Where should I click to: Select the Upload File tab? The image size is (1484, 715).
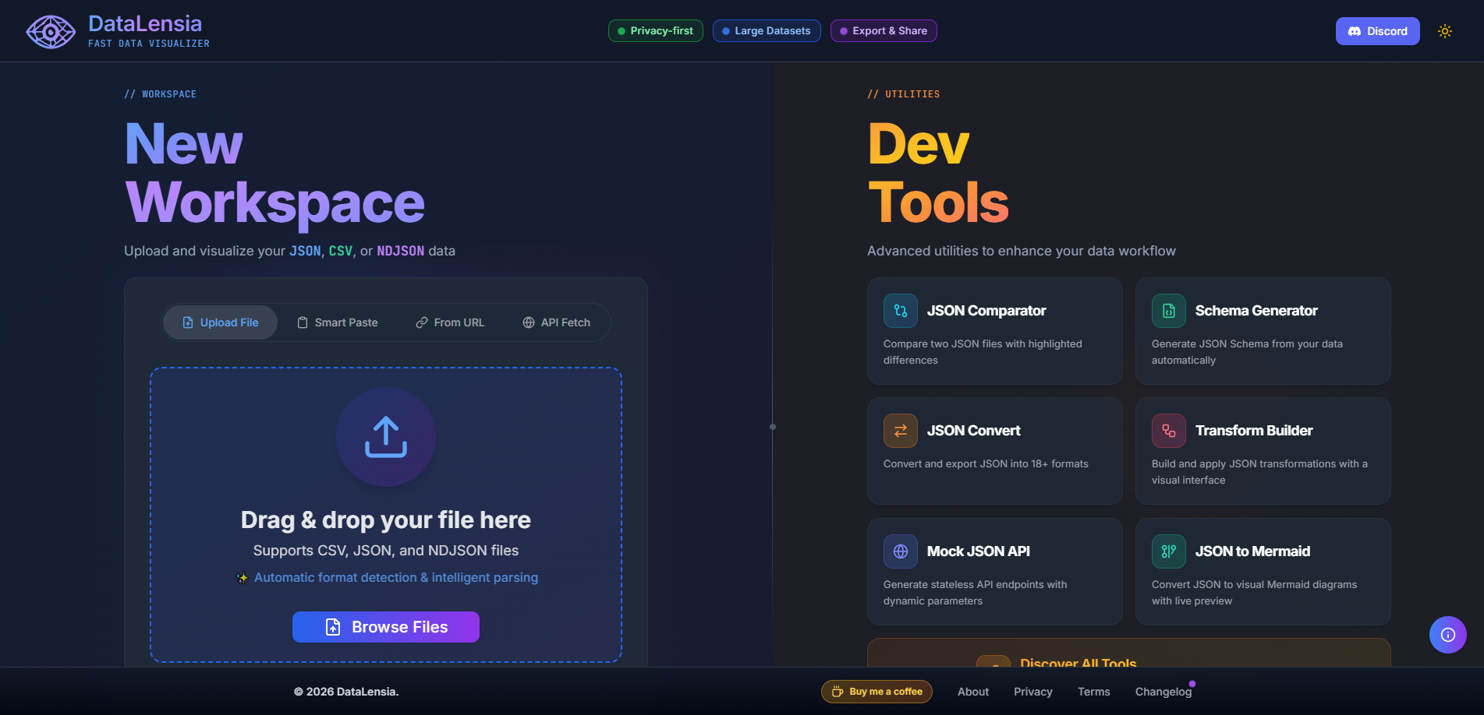[220, 322]
